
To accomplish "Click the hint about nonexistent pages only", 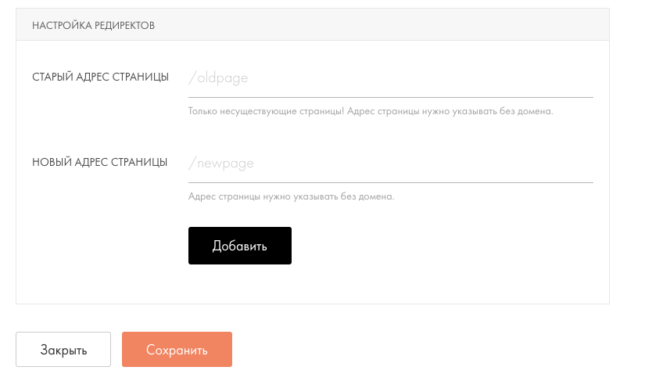I will [x=371, y=111].
